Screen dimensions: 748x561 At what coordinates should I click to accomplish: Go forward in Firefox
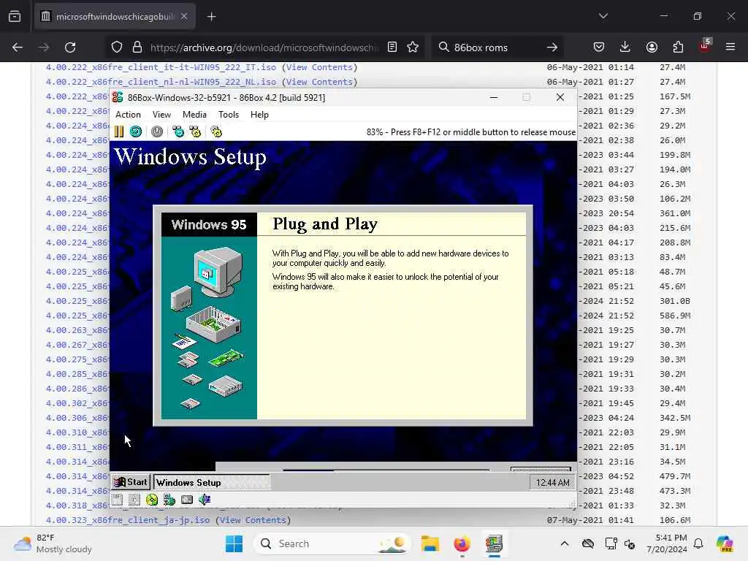point(43,47)
